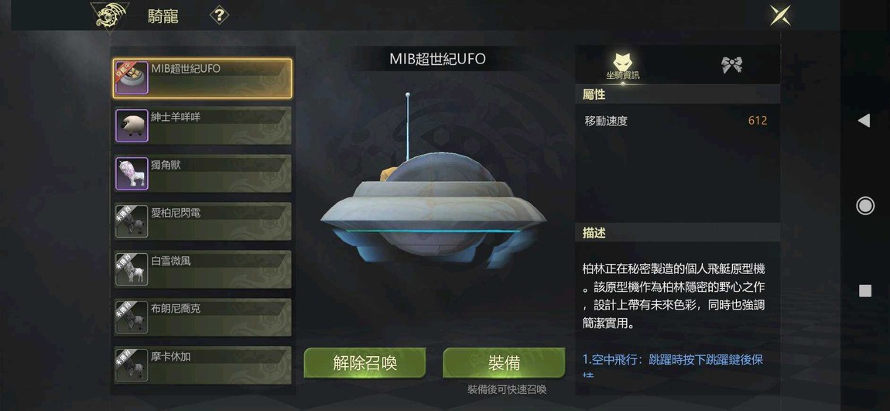The height and width of the screenshot is (411, 890).
Task: Select the locked 愛柏尼閃電 horse
Action: pyautogui.click(x=203, y=221)
